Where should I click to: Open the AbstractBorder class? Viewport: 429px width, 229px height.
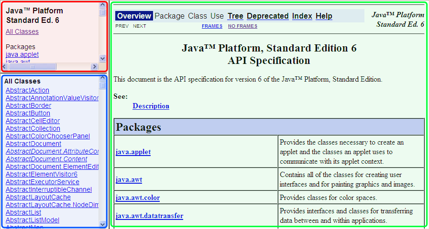pyautogui.click(x=28, y=105)
